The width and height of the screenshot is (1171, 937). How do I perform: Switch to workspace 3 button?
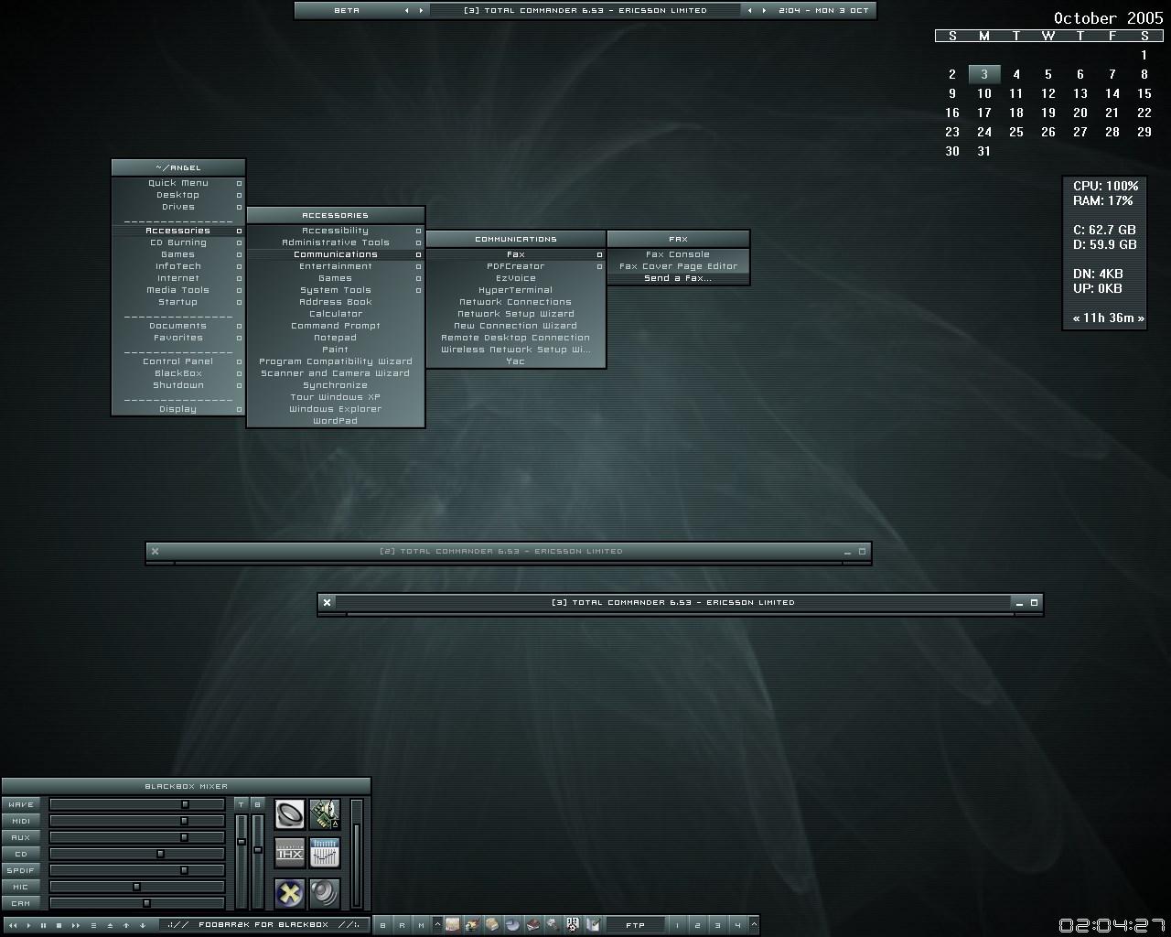717,925
